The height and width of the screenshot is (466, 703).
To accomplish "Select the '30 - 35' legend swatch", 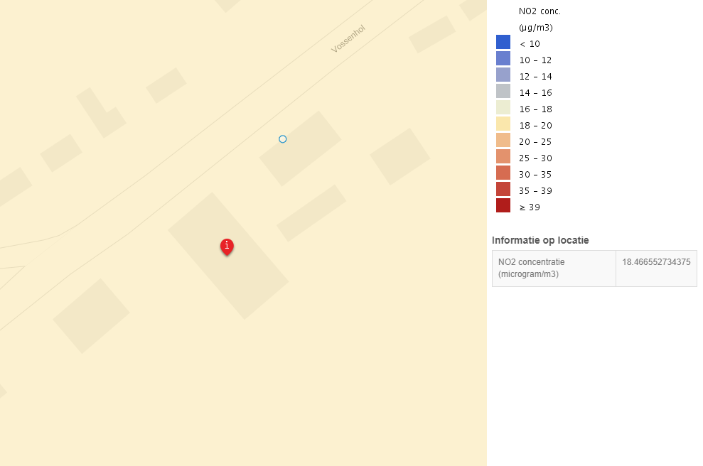I will [x=503, y=173].
